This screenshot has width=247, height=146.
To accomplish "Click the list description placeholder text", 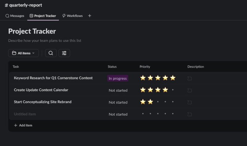I will click(44, 40).
